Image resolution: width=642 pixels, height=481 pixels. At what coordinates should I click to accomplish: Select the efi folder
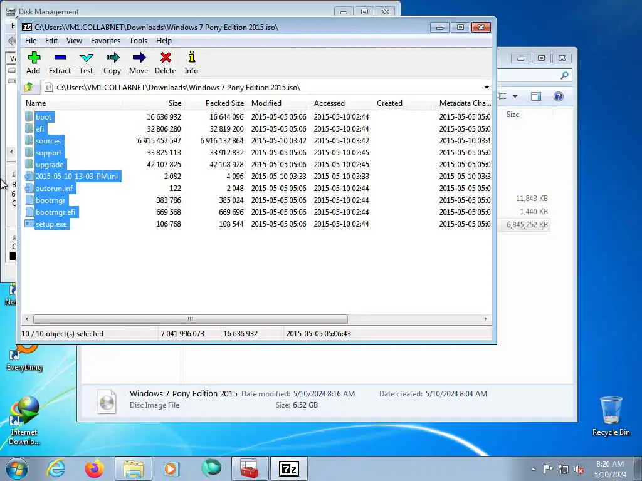[39, 129]
